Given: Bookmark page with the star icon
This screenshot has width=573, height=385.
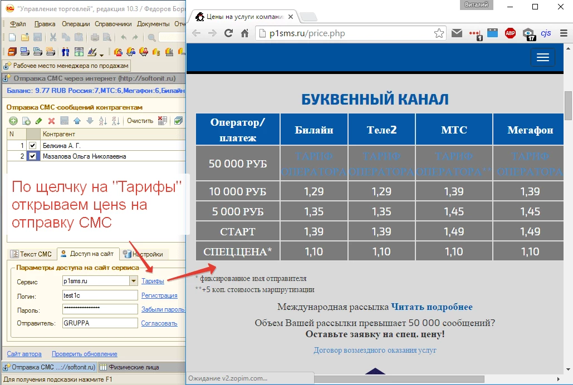Looking at the screenshot, I should [439, 33].
